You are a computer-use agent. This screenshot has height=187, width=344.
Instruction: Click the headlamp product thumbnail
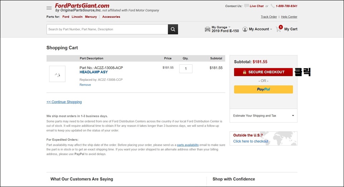tap(57, 74)
